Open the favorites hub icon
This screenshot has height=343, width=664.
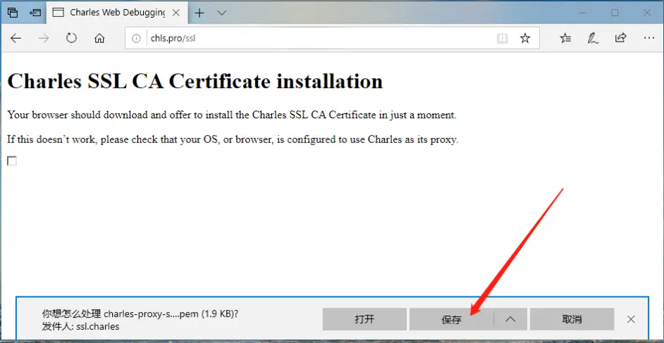click(x=565, y=39)
